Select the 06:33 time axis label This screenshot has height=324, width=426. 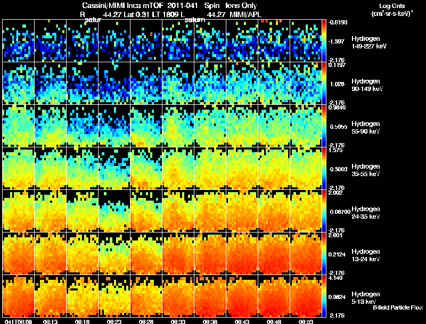tap(178, 321)
